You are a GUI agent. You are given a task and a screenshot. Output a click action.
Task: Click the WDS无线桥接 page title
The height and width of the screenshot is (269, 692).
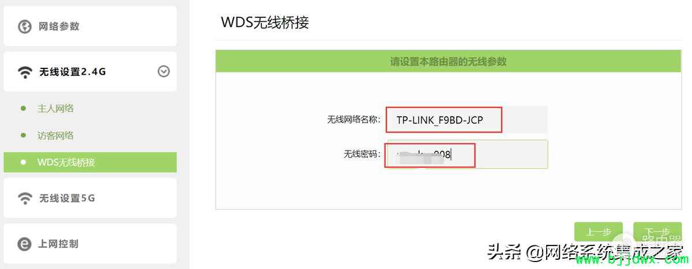pyautogui.click(x=265, y=22)
